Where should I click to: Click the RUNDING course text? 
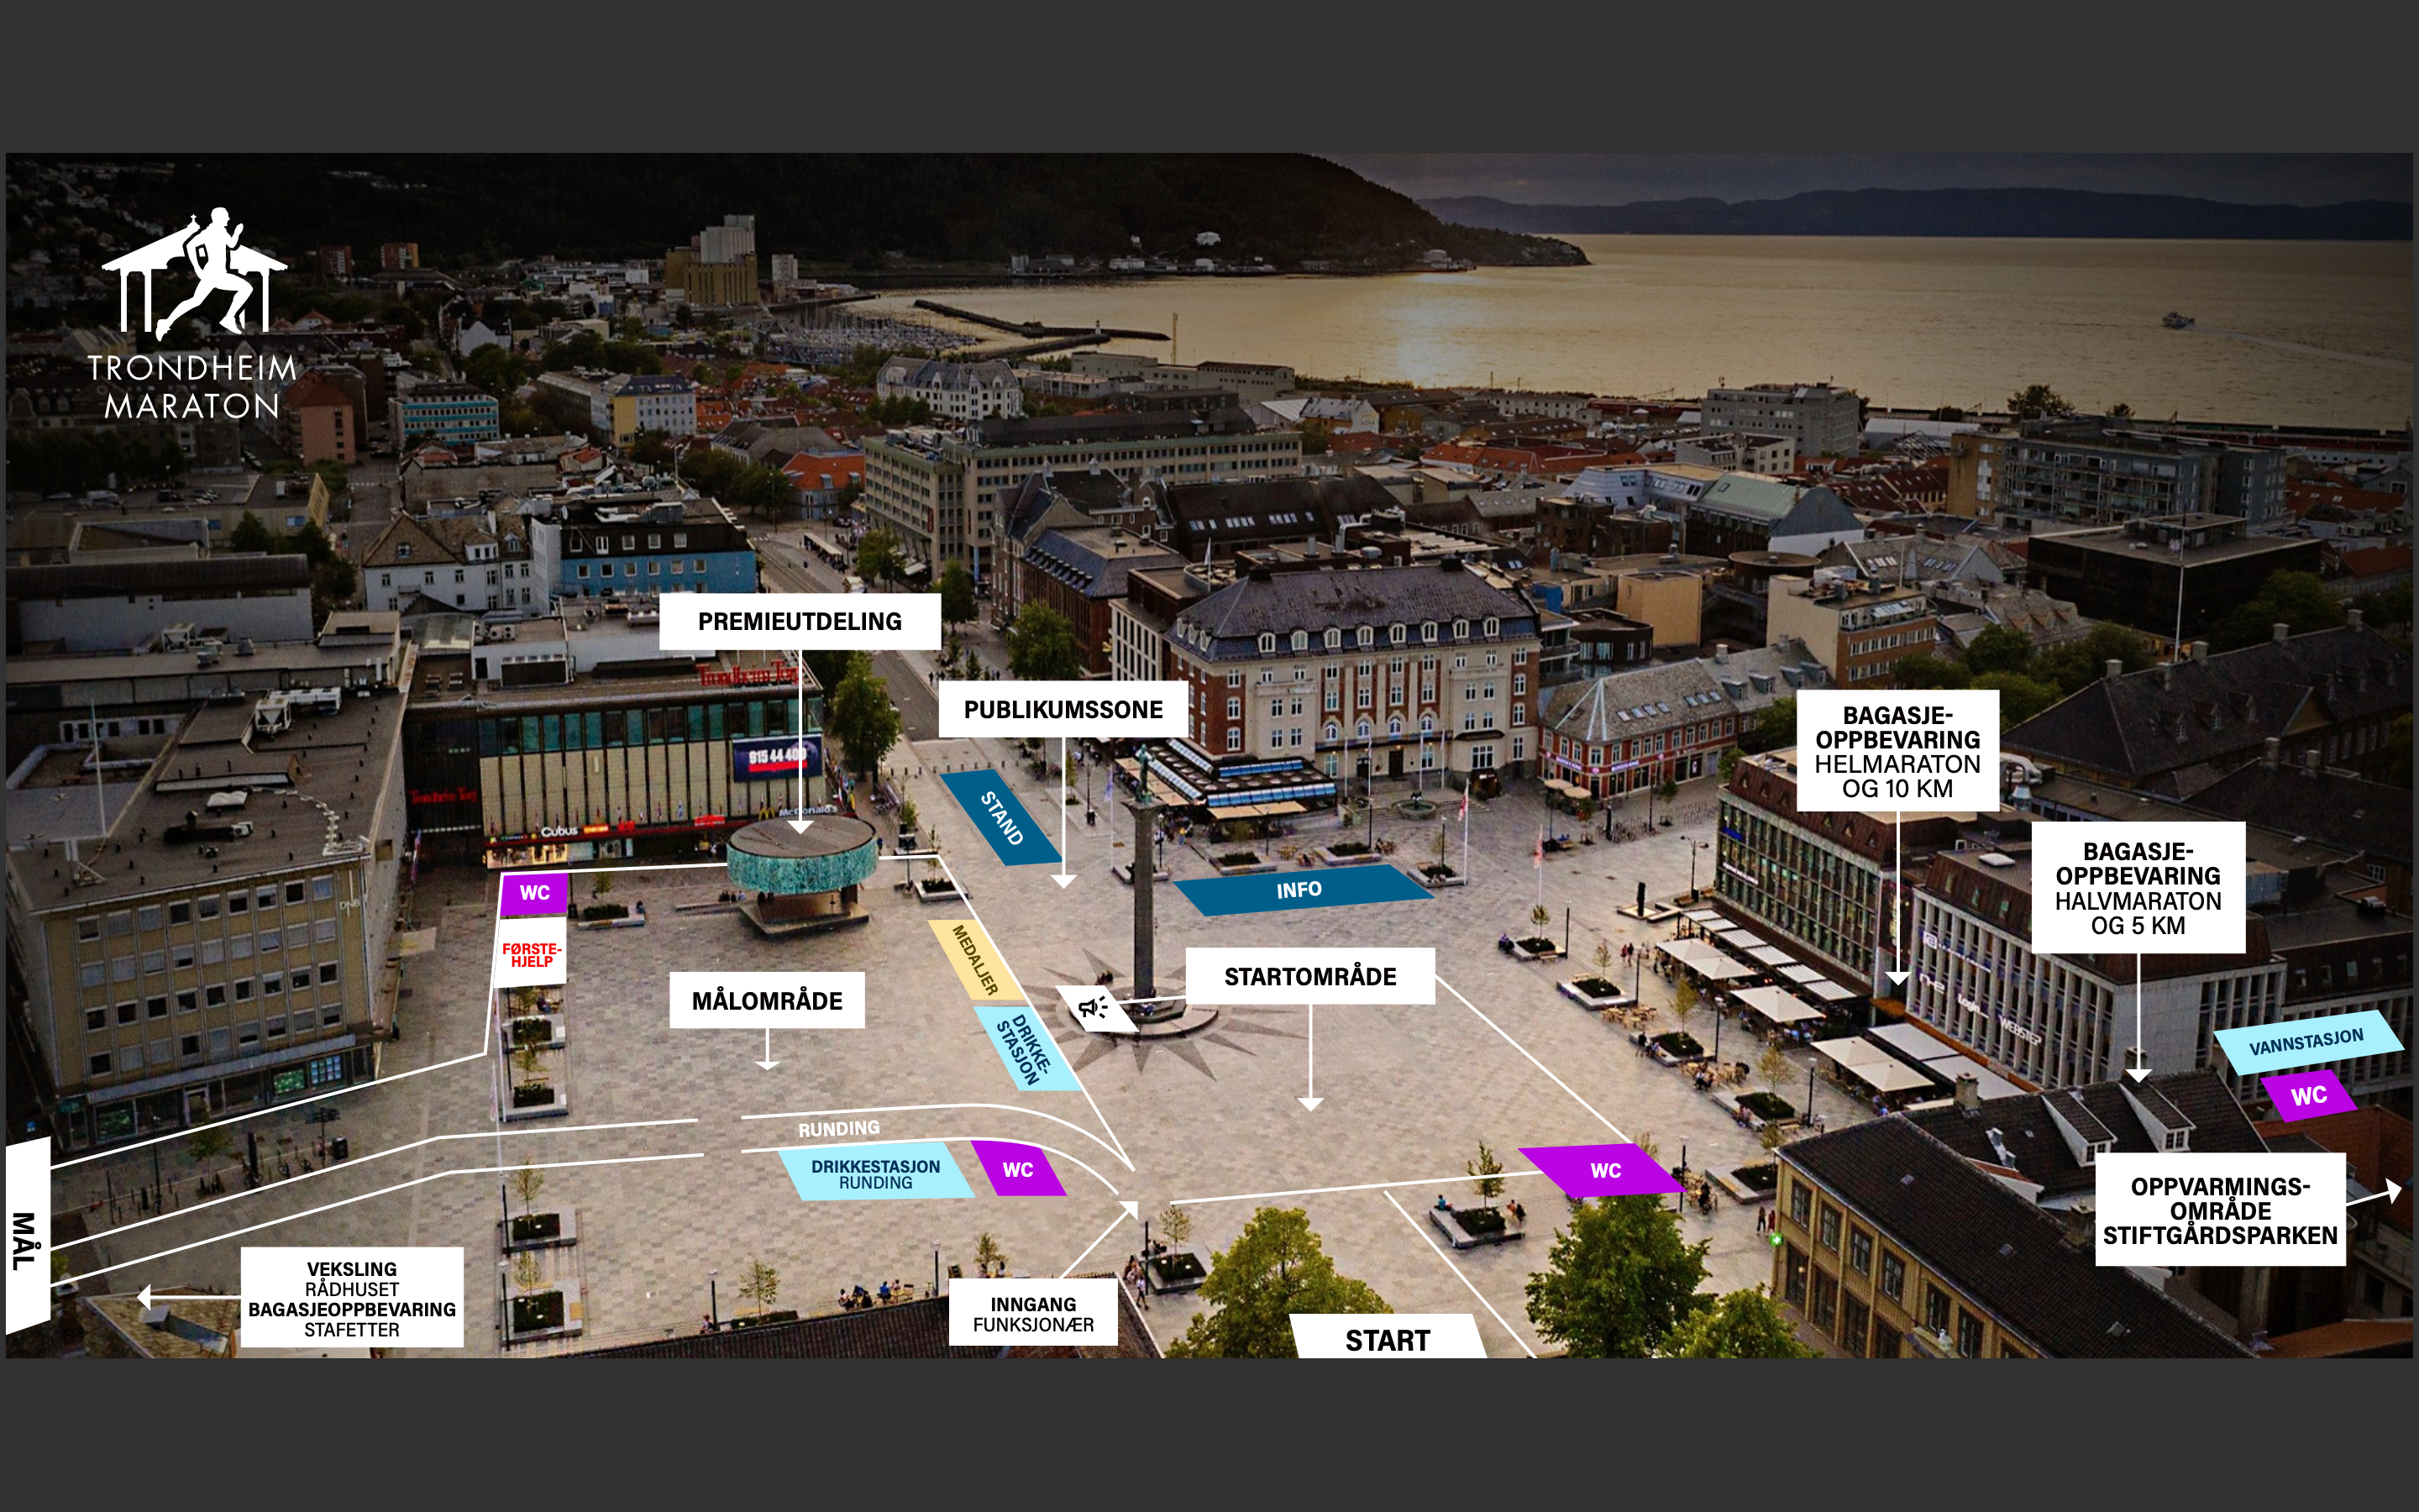(x=838, y=1129)
